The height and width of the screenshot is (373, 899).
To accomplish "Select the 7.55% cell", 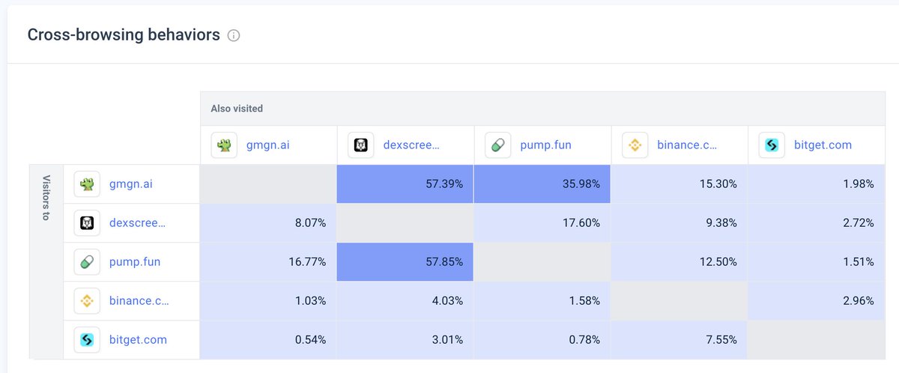I will pyautogui.click(x=679, y=340).
